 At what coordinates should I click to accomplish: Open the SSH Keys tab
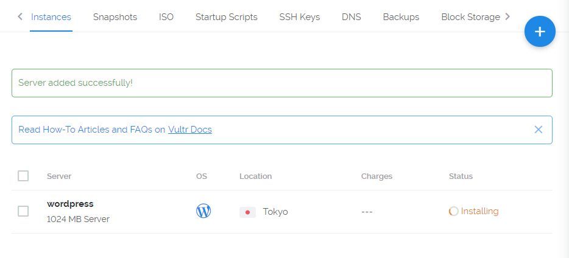300,17
